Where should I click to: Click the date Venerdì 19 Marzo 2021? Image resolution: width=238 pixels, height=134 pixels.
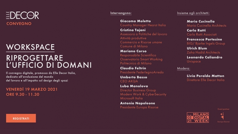(x=32, y=89)
